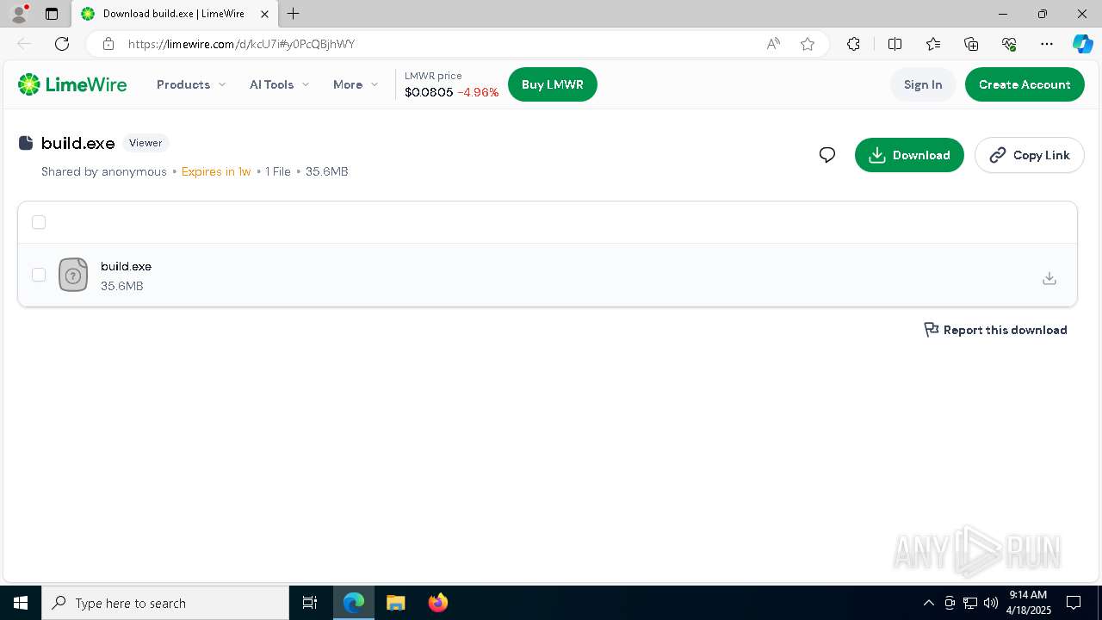Image resolution: width=1102 pixels, height=620 pixels.
Task: Click the Expires in 1w text
Action: tap(216, 171)
